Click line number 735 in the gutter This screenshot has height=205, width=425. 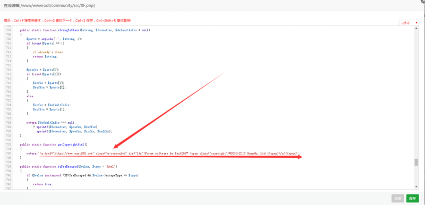8,153
